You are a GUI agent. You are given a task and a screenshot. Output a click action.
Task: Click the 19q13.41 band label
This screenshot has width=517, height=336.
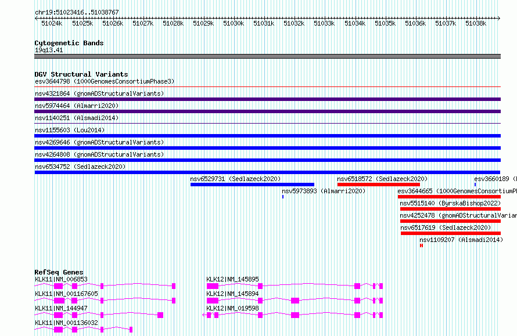[49, 50]
